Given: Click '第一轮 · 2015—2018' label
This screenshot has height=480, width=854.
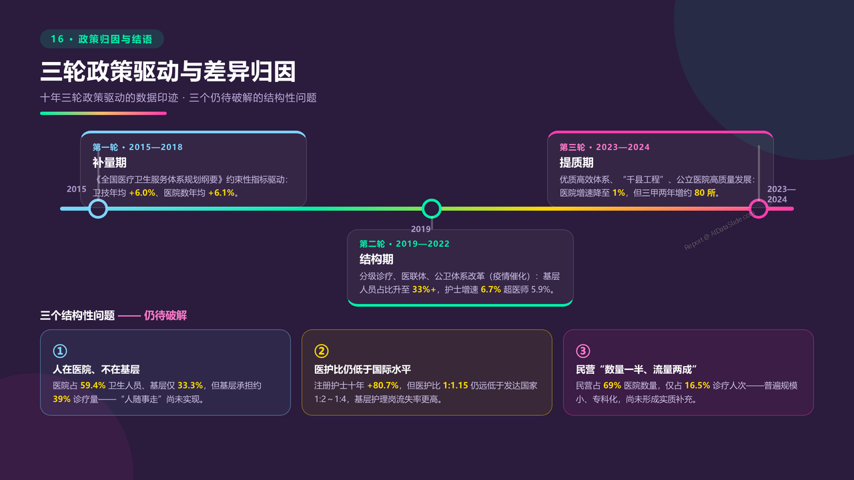Looking at the screenshot, I should click(137, 147).
